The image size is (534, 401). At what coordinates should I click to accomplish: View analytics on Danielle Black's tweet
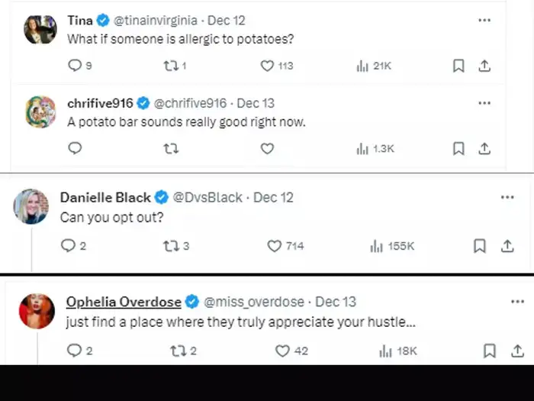[x=376, y=246]
